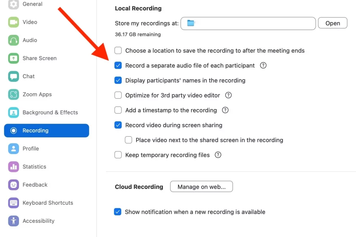Select the Zoom Apps icon
Image resolution: width=356 pixels, height=237 pixels.
[13, 94]
